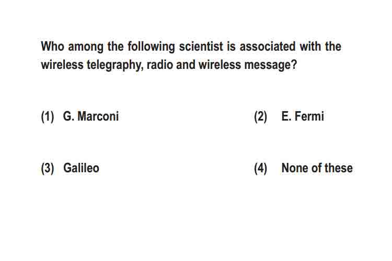This screenshot has width=392, height=261.
Task: Click the word "following" in the question
Action: 151,47
